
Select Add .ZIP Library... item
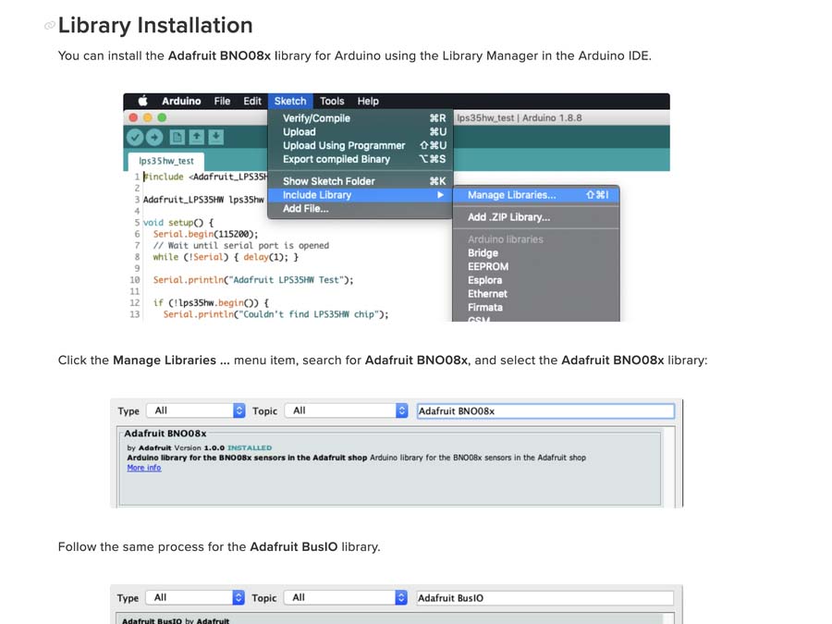coord(536,217)
